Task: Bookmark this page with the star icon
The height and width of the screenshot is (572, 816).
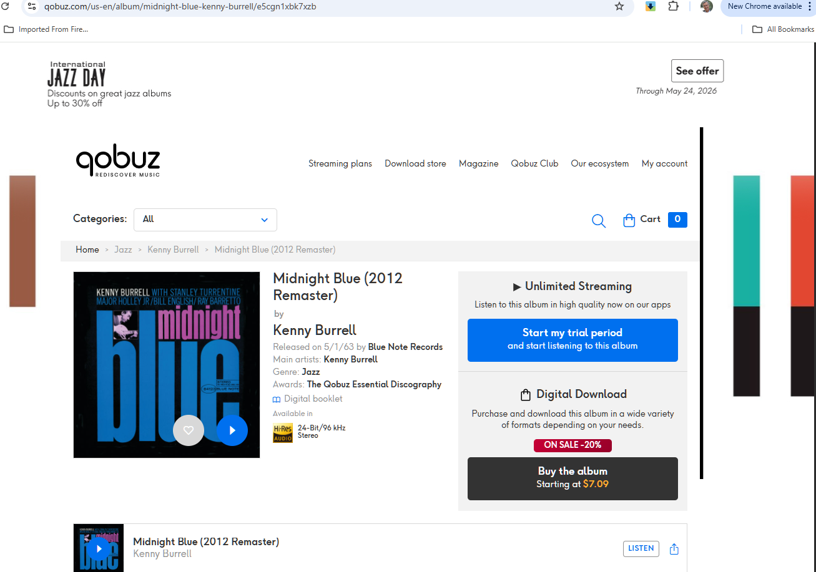Action: [619, 6]
